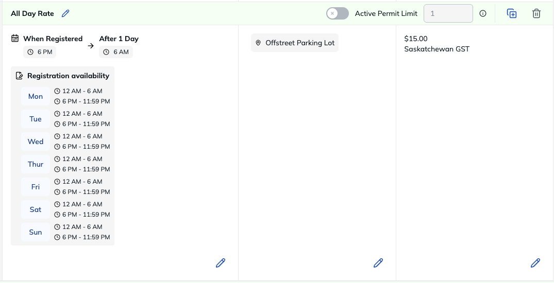Image resolution: width=554 pixels, height=283 pixels.
Task: Duplicate the All Day Rate entry
Action: tap(512, 13)
